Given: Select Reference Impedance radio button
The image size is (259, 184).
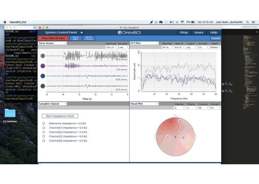Looking at the screenshot, I should click(x=44, y=123).
